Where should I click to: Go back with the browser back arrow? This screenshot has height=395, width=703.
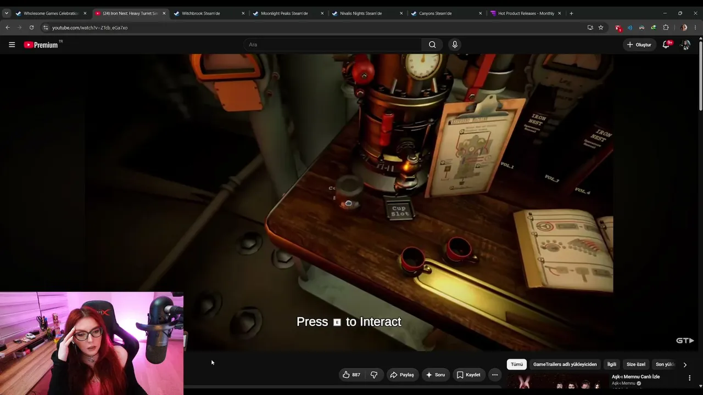pos(8,27)
